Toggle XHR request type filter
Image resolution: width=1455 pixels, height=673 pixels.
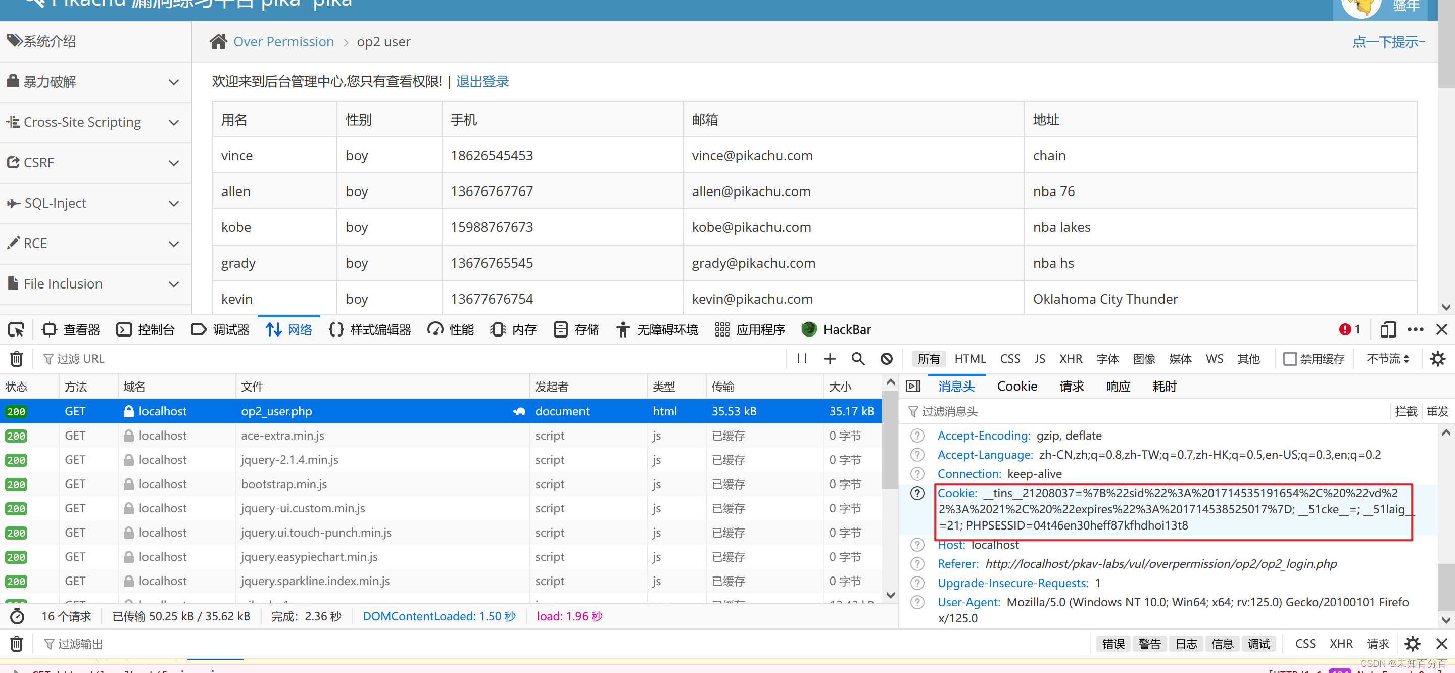coord(1071,359)
